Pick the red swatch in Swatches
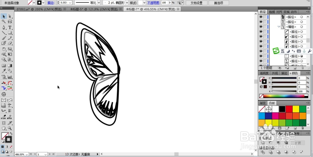 click(289, 109)
